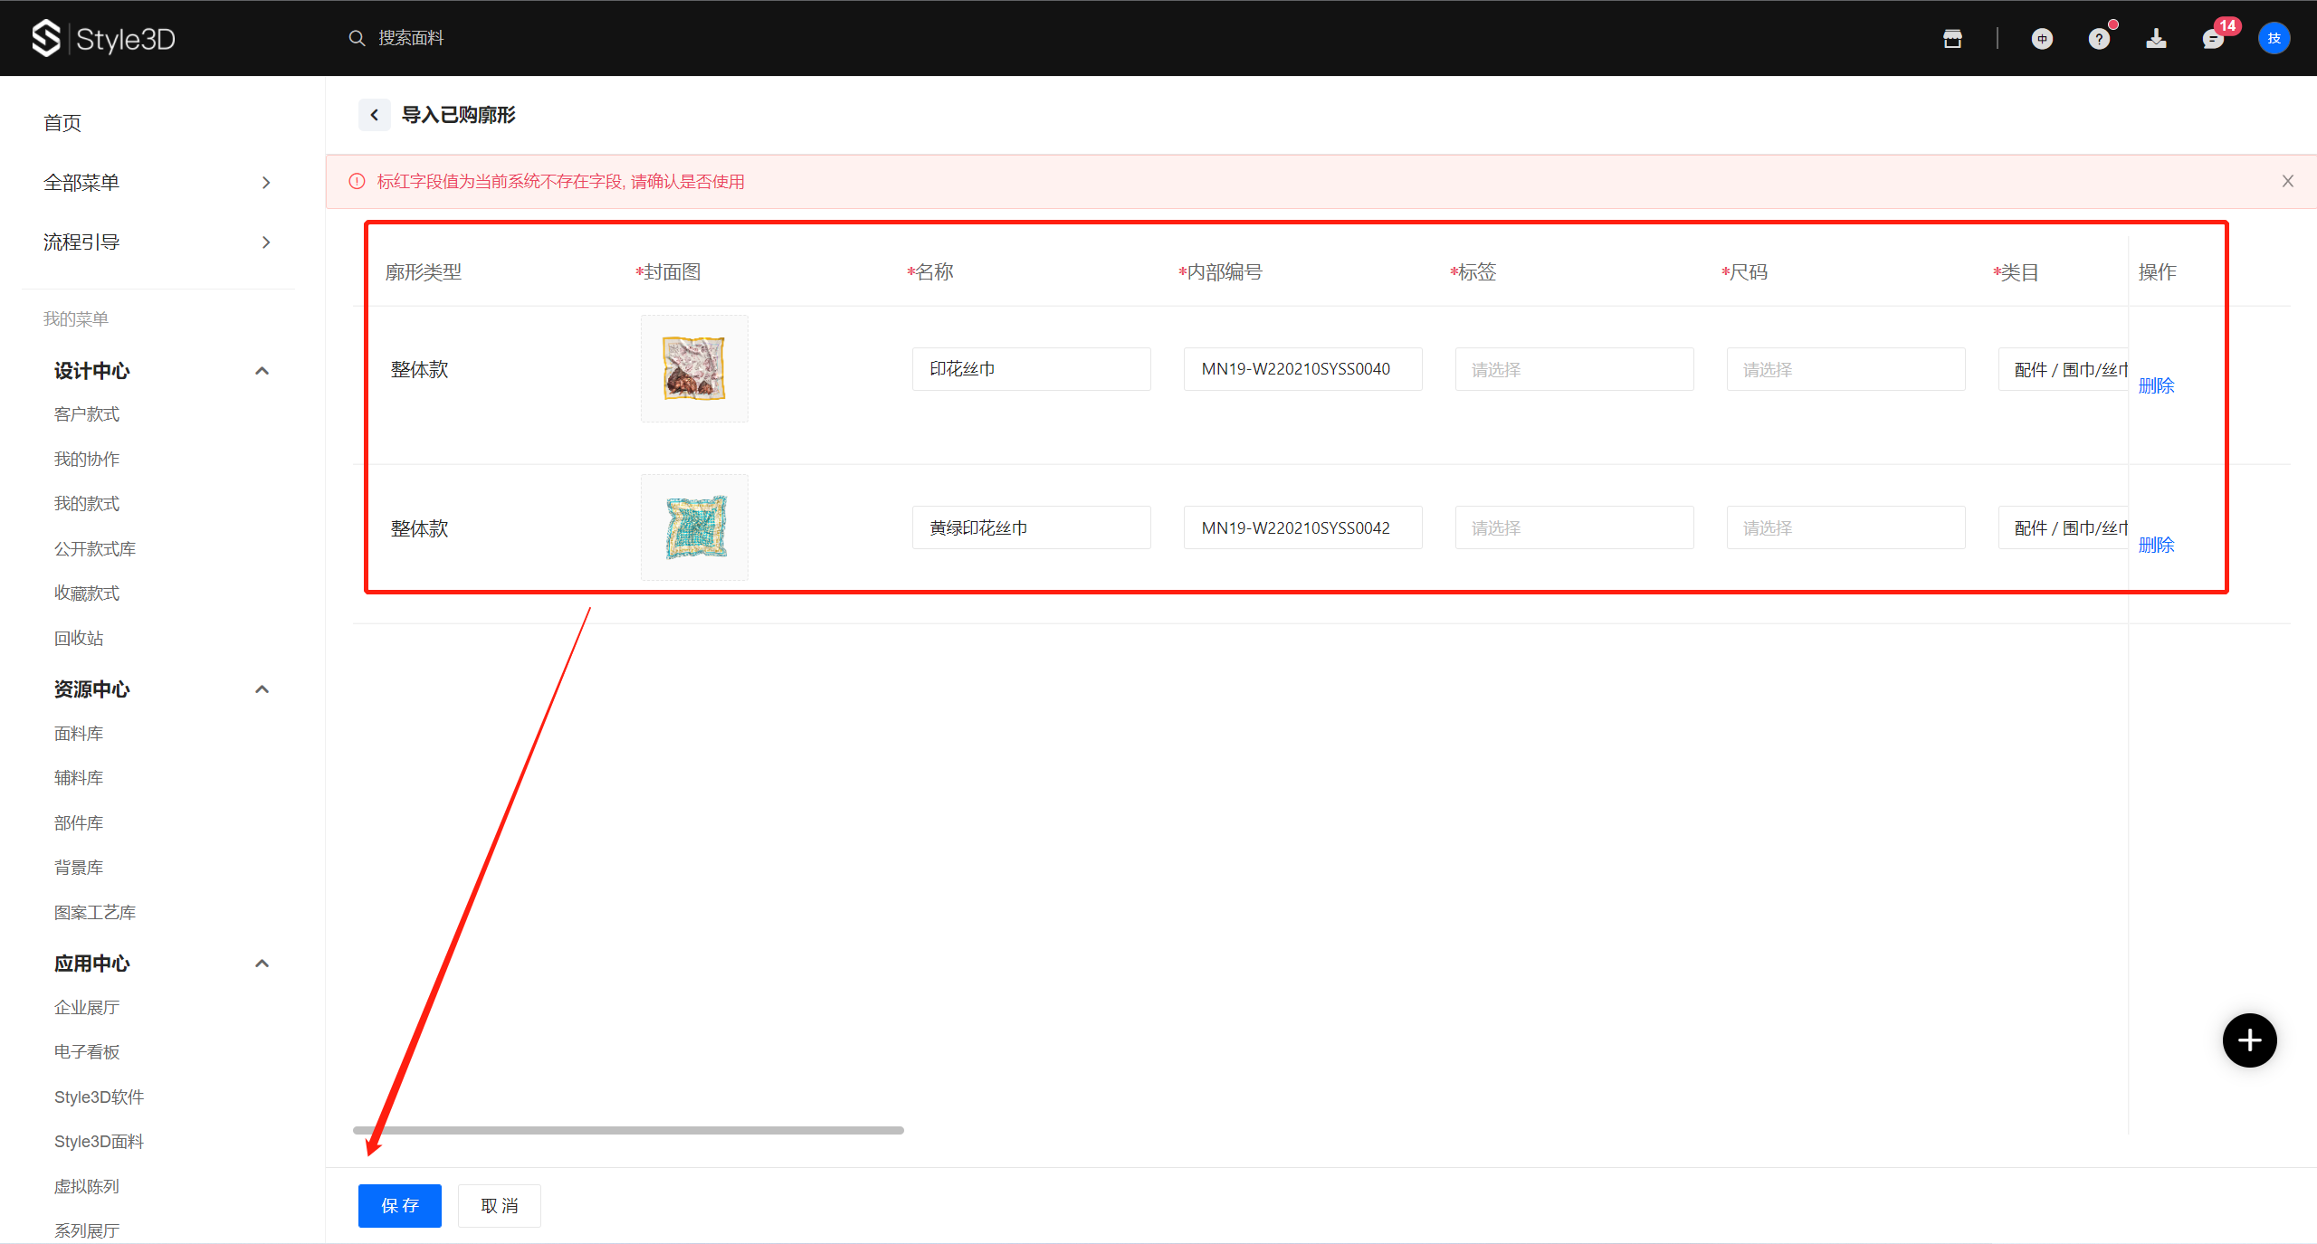Viewport: 2317px width, 1244px height.
Task: Collapse the 资源中心 section
Action: point(262,689)
